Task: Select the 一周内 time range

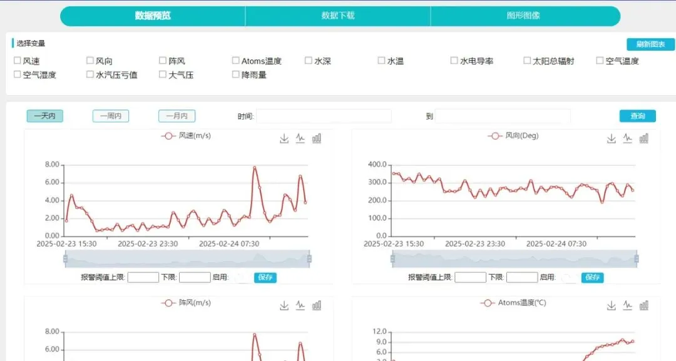Action: point(111,116)
